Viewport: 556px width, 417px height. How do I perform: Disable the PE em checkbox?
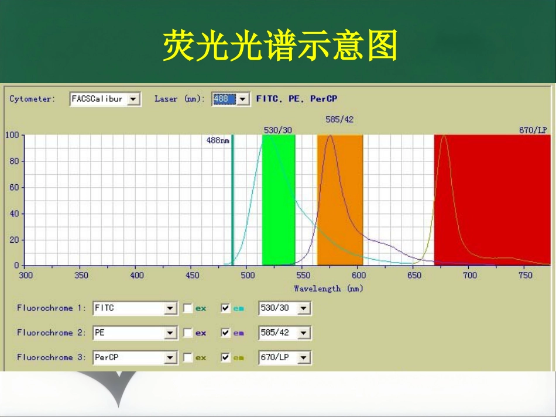[x=225, y=333]
